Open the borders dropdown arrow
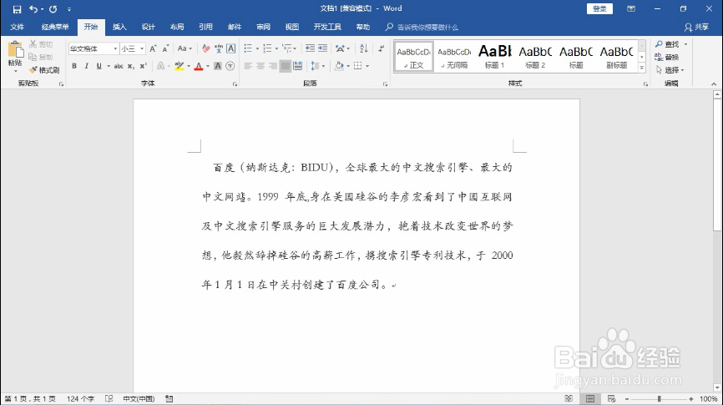723x405 pixels. coord(367,66)
